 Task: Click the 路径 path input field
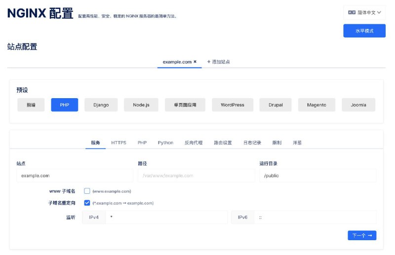tap(196, 176)
